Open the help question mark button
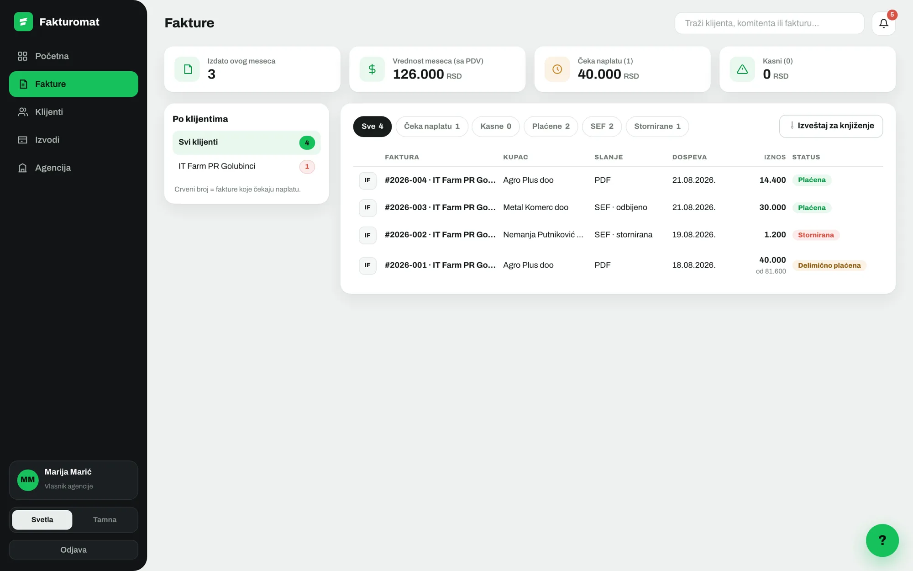The width and height of the screenshot is (913, 571). [882, 540]
